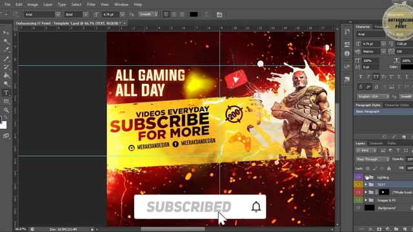Toggle lock all on layer
Screen dimensions: 413x232
(388, 168)
